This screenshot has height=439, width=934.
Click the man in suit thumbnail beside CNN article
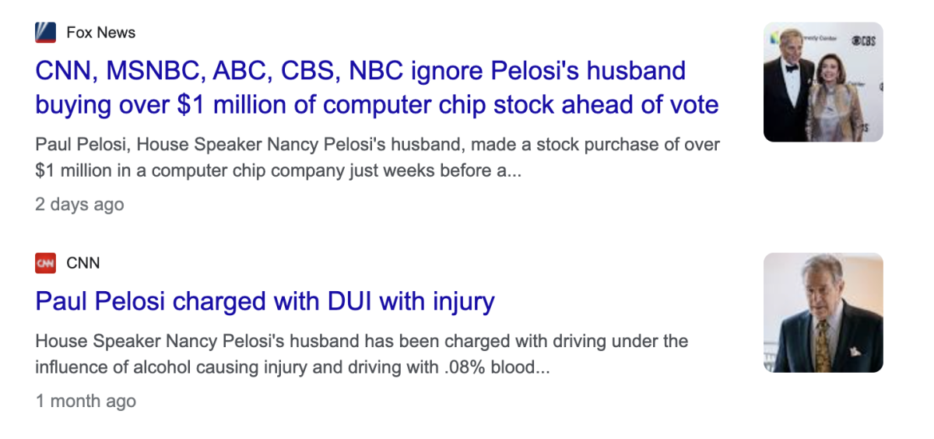(x=823, y=312)
